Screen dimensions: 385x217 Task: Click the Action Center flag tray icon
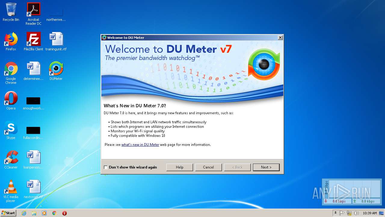coord(342,213)
